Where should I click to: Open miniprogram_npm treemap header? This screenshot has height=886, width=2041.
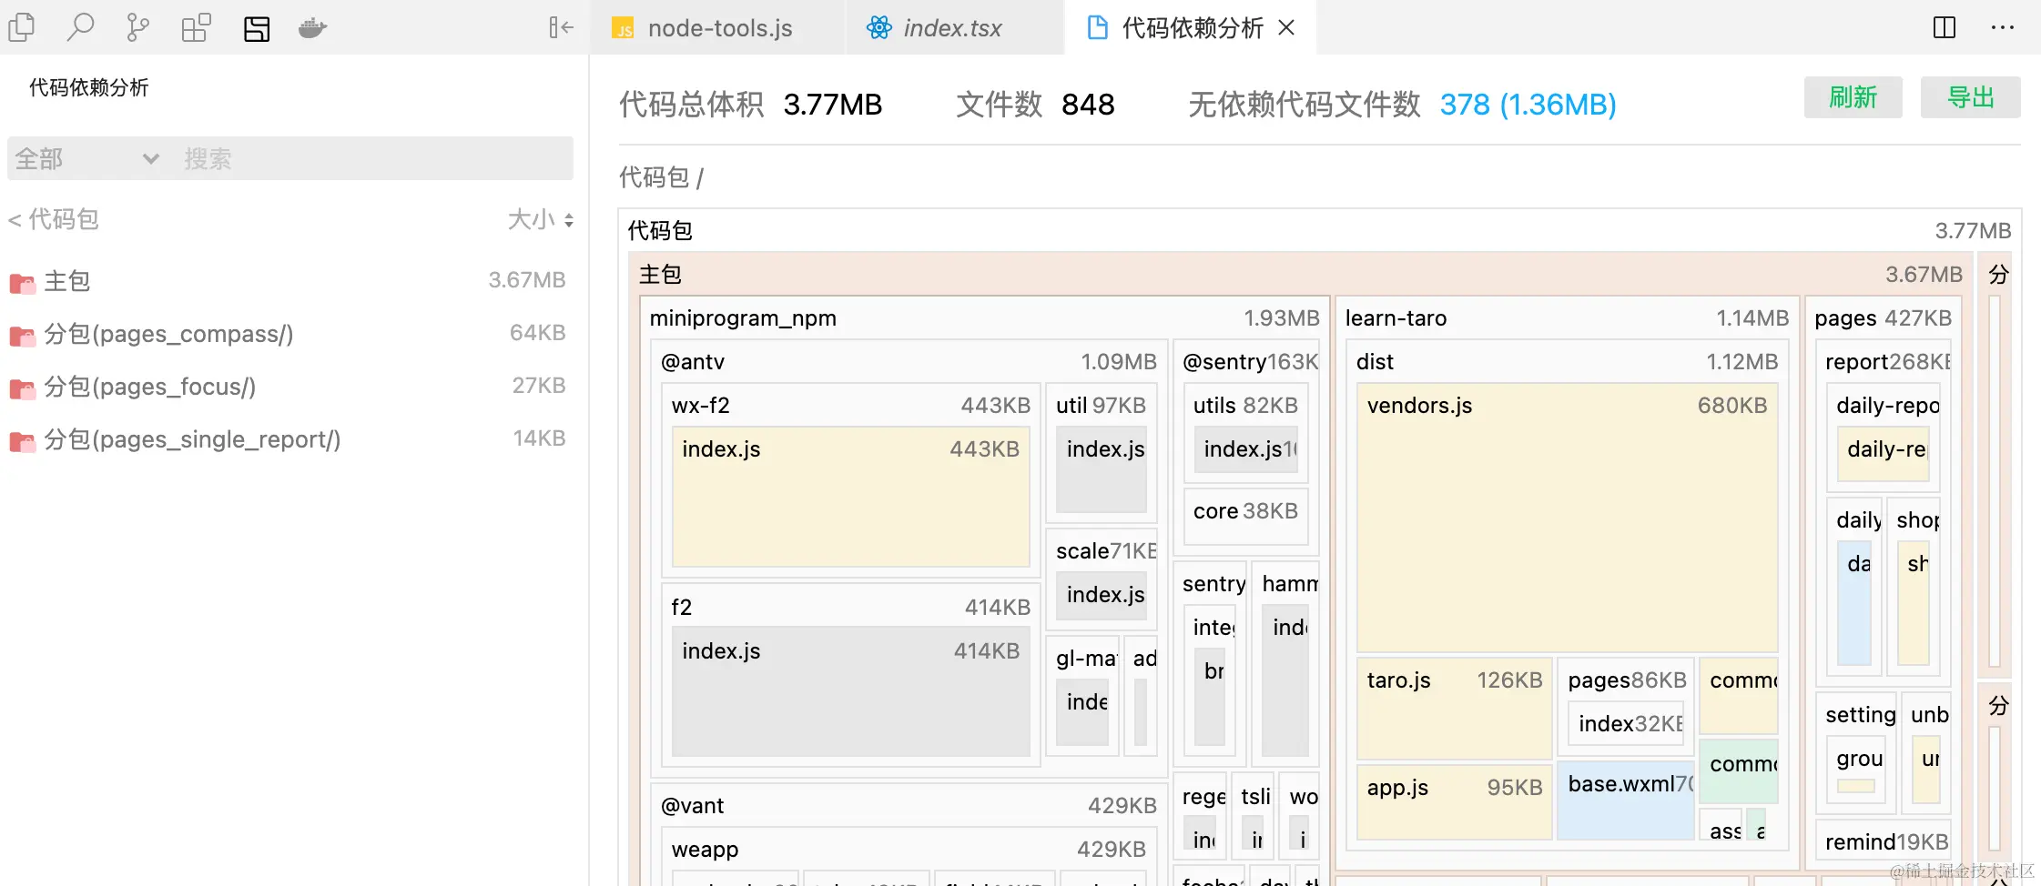(x=984, y=317)
